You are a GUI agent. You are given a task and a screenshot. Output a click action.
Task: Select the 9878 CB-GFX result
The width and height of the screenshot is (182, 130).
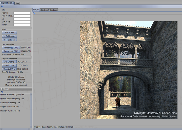point(22,69)
